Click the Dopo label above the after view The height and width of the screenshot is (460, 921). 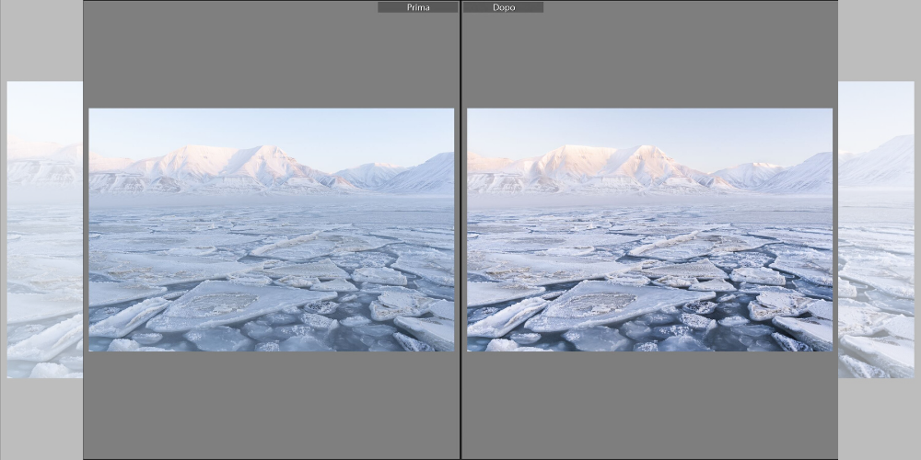tap(504, 7)
